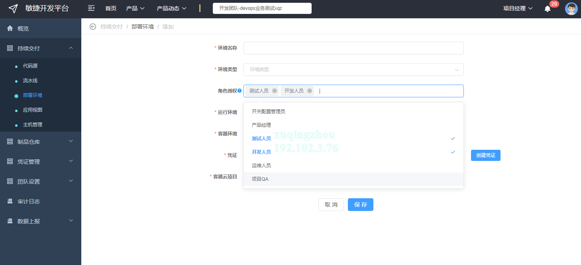Open the 产品动态 menu dropdown
Viewport: 581px width, 265px height.
(x=171, y=8)
